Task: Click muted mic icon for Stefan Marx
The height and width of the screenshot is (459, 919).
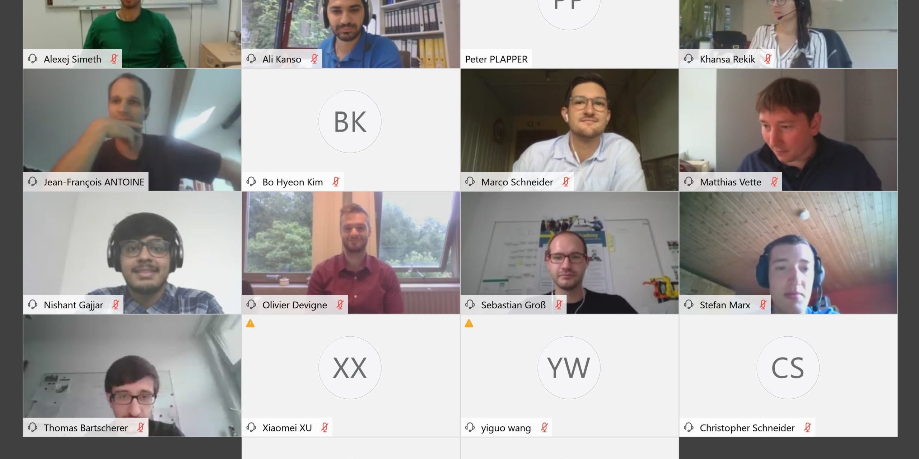Action: coord(763,305)
